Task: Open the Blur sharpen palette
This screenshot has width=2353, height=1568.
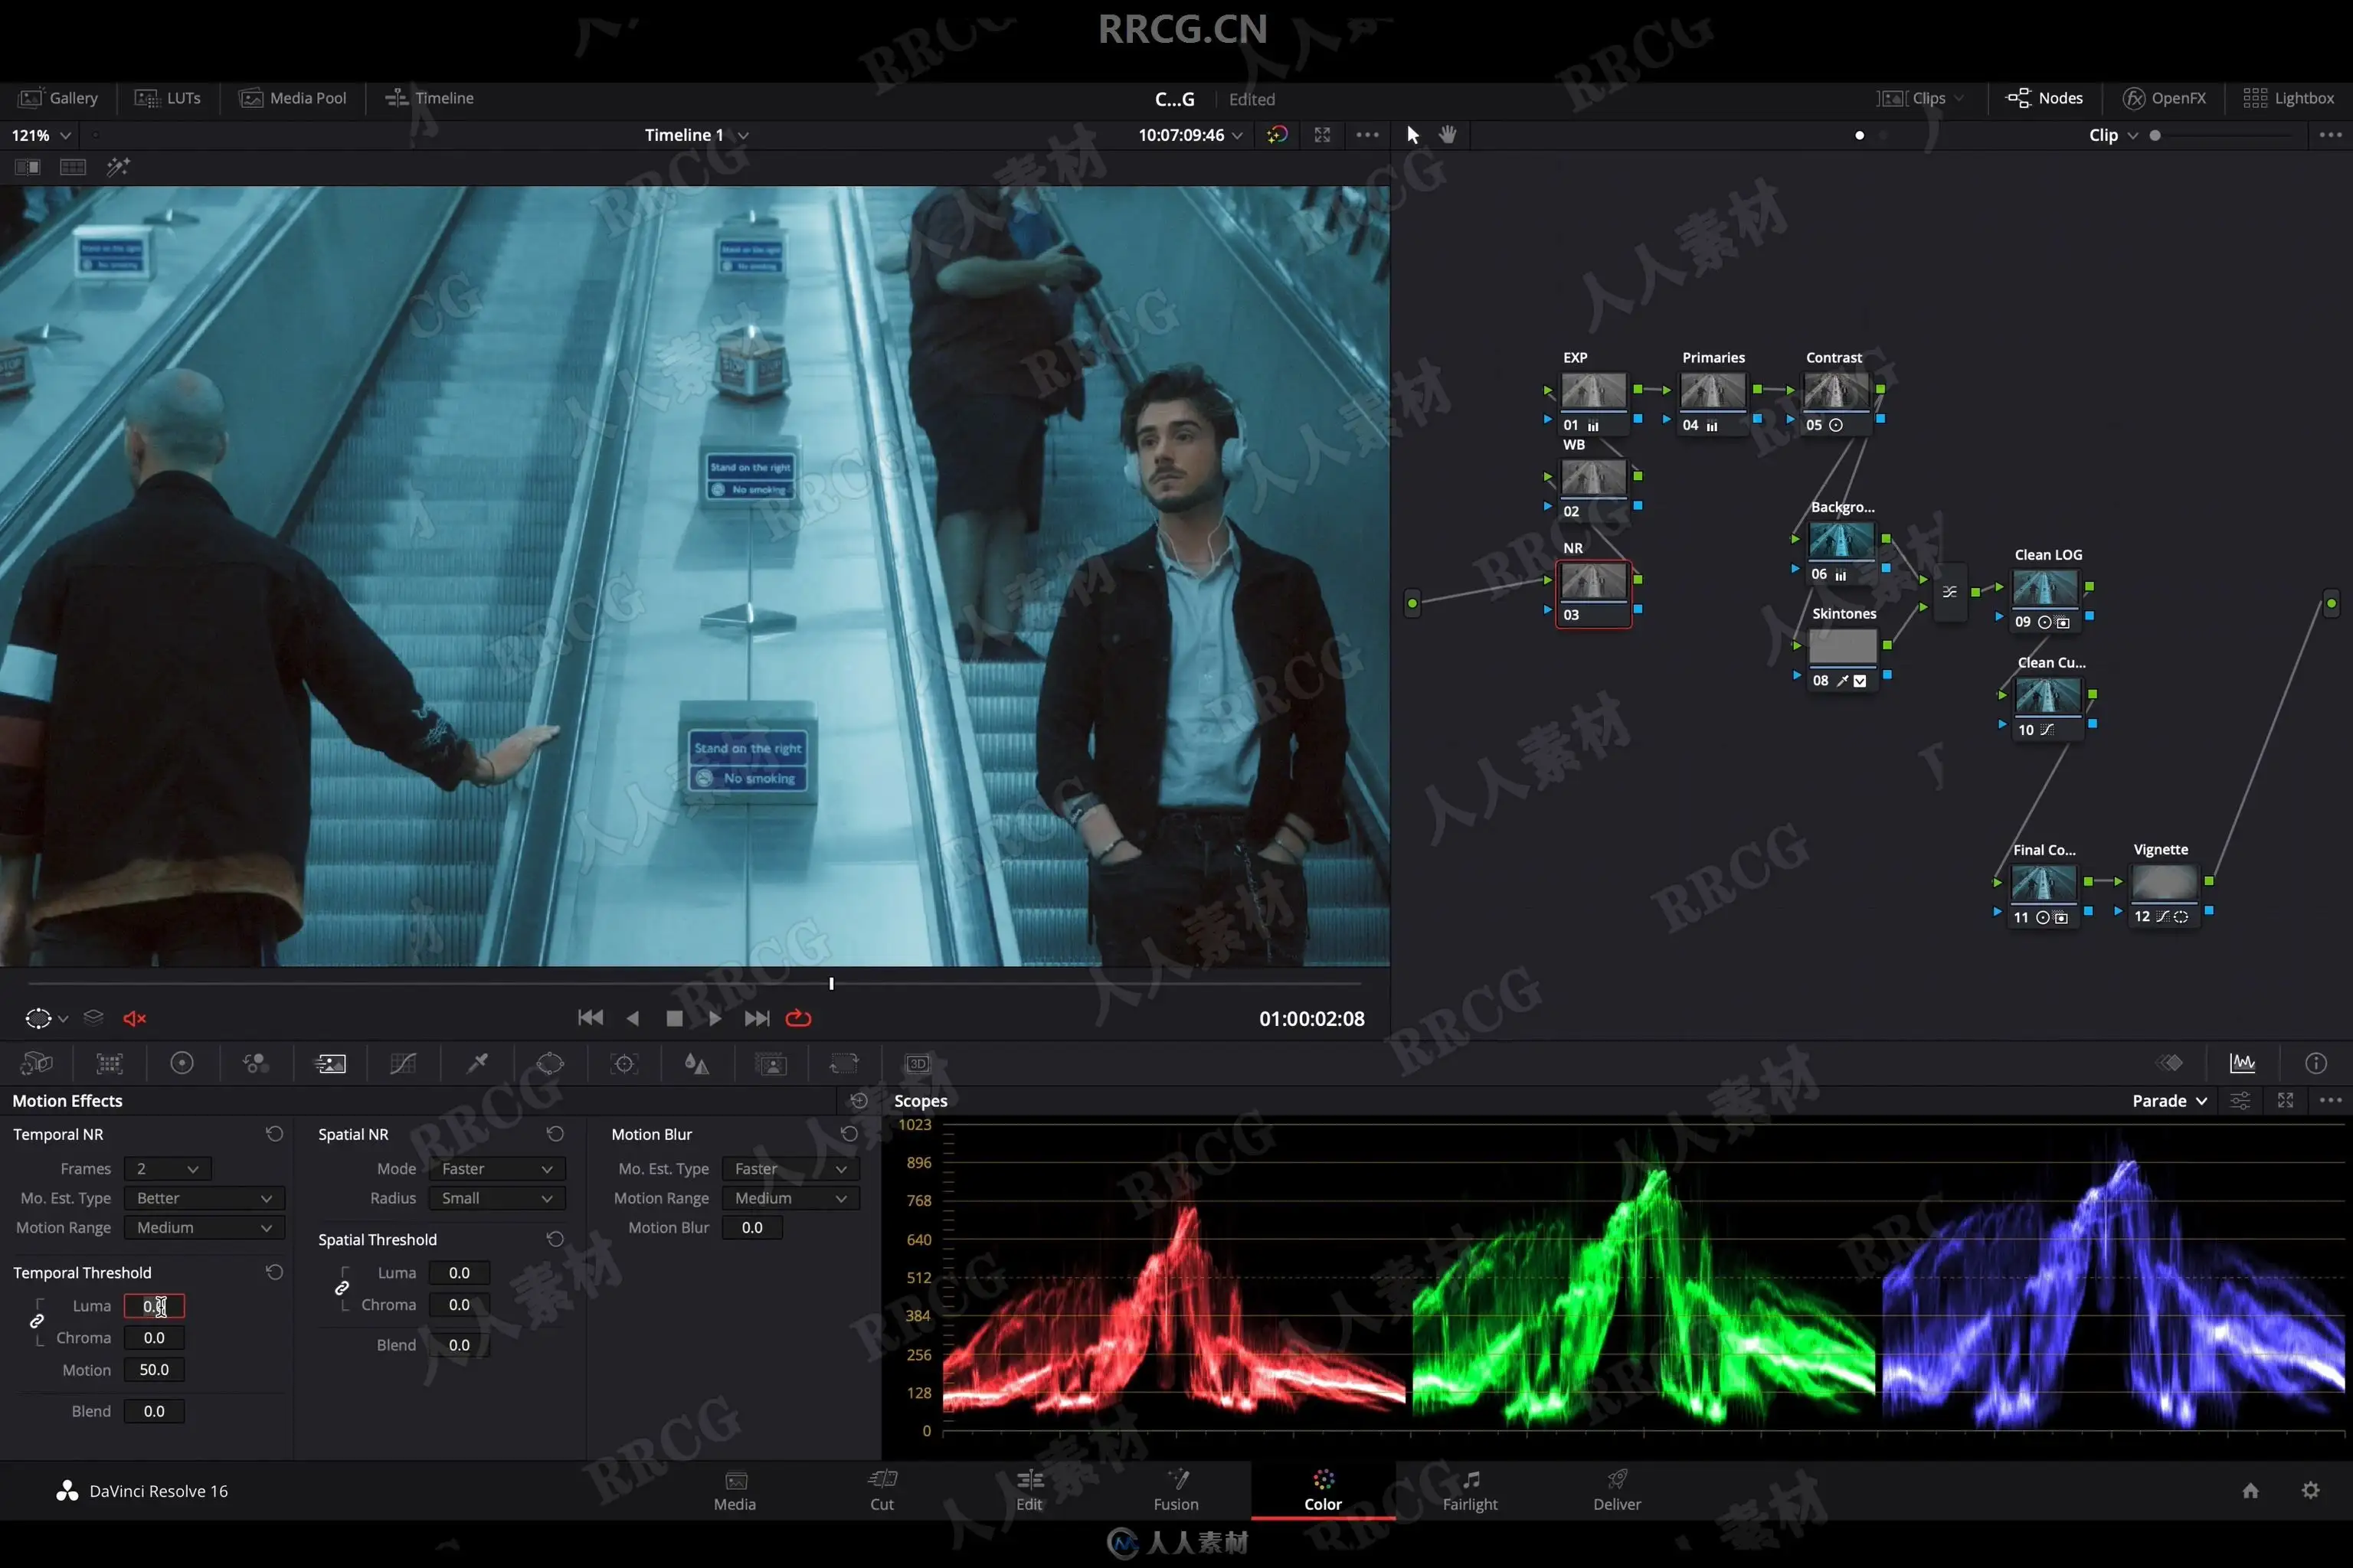Action: click(x=697, y=1064)
